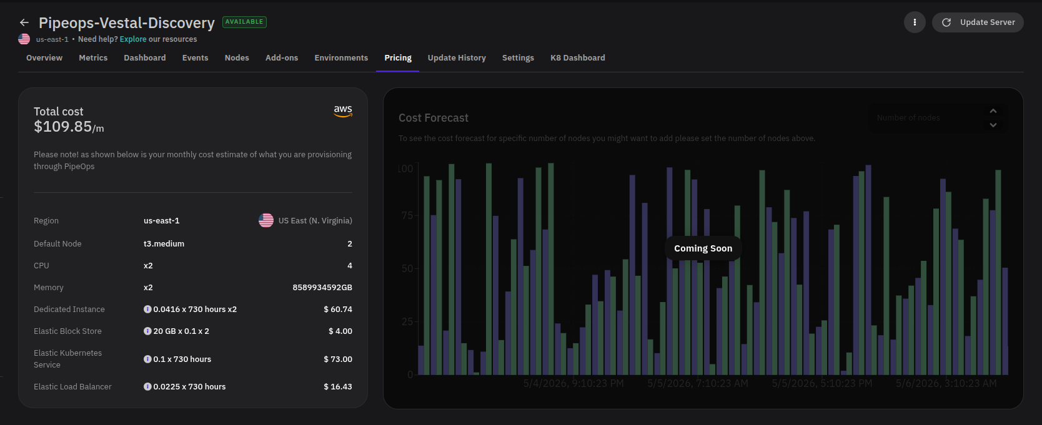Click the US flag icon under the title
Screen dimensions: 1042x425
click(x=24, y=39)
